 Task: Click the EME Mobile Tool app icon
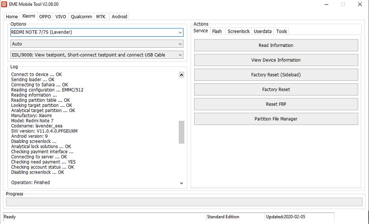[x=4, y=4]
